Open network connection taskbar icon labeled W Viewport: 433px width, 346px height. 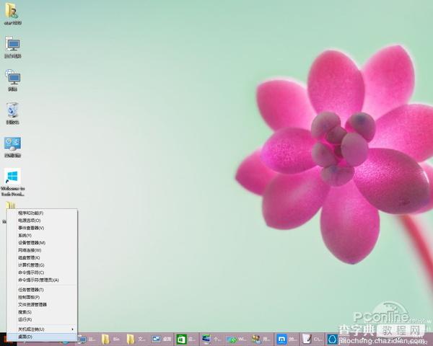click(236, 340)
